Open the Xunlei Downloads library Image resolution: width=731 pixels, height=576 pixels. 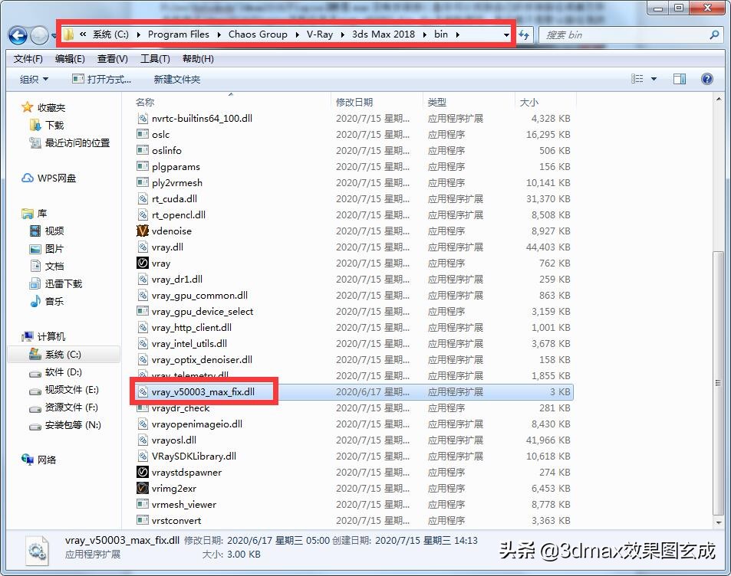point(55,283)
